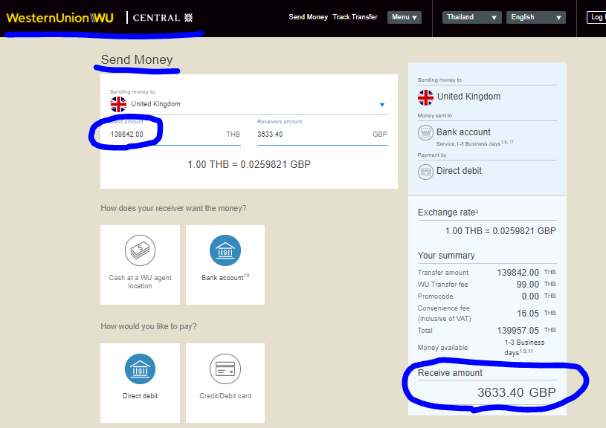606x428 pixels.
Task: Click the Convenience fee value 16.05
Action: pos(527,314)
